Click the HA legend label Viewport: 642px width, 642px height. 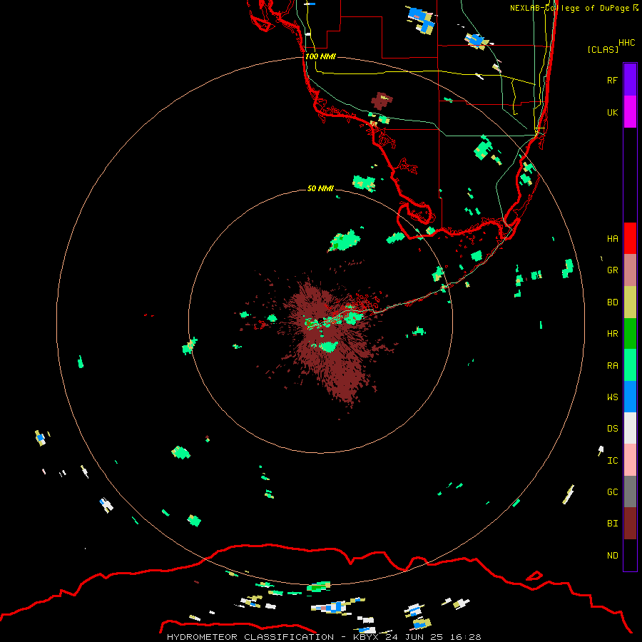click(x=612, y=239)
